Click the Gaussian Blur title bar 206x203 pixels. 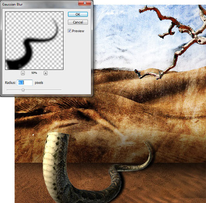coord(39,4)
